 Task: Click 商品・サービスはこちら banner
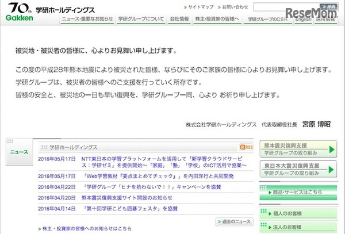tap(298, 193)
